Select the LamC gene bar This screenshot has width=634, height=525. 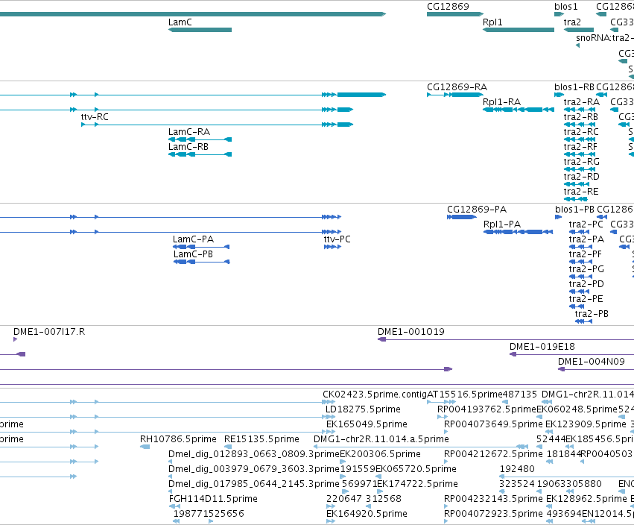pos(200,30)
